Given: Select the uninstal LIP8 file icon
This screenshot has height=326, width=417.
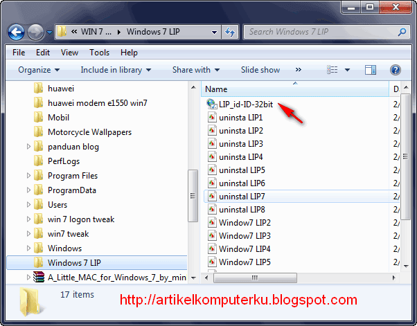Looking at the screenshot, I should point(212,209).
